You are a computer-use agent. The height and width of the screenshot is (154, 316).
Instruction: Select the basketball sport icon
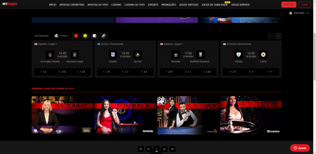click(x=76, y=36)
